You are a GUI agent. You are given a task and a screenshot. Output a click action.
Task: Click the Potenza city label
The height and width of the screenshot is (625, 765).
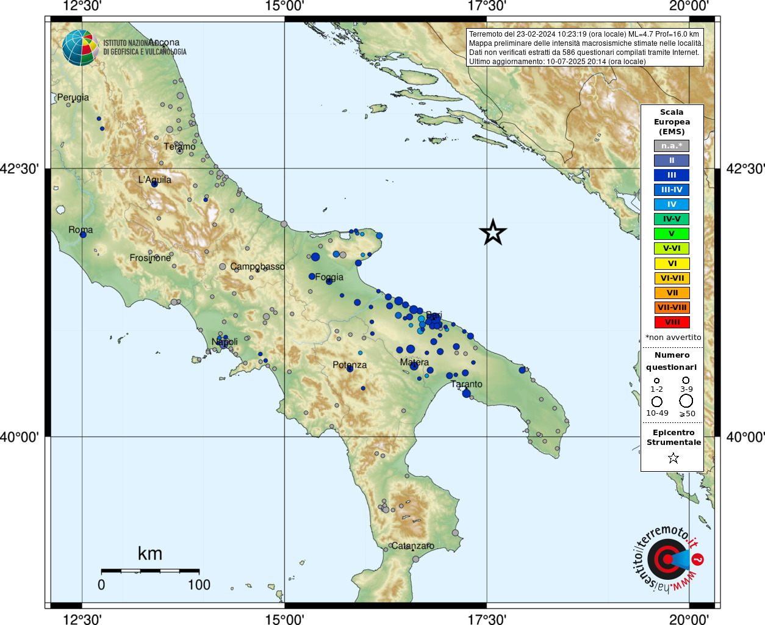pos(350,365)
